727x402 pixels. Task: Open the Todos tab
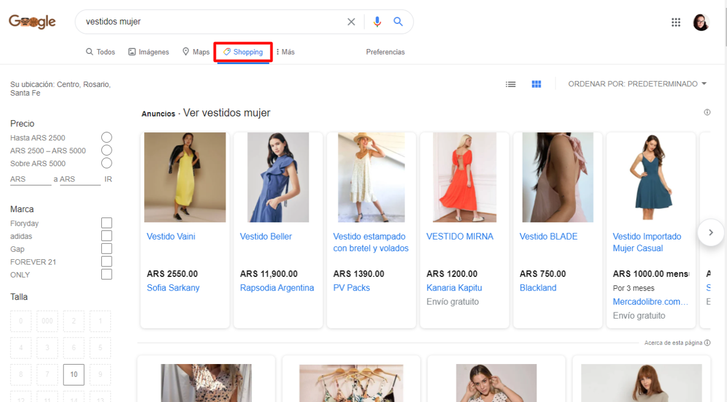100,52
